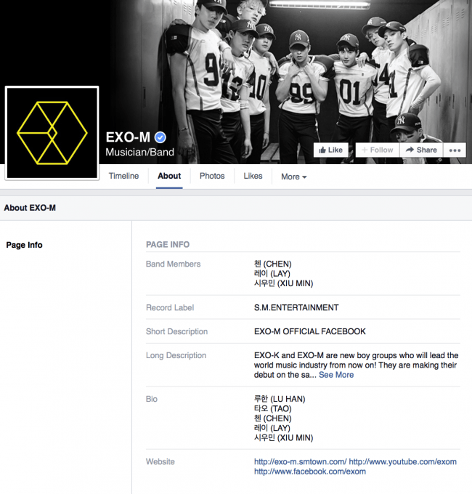Click the Share arrow button
472x494 pixels.
421,150
